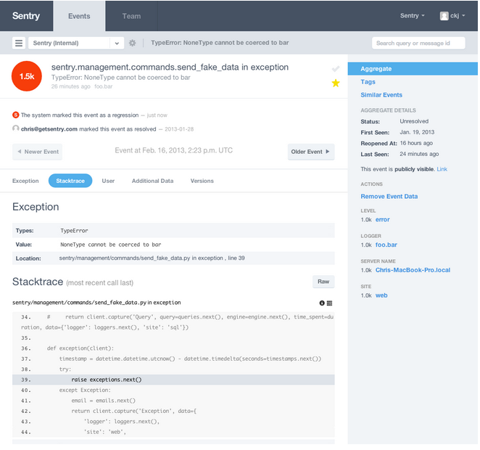Toggle the frame context list icon

pos(330,303)
